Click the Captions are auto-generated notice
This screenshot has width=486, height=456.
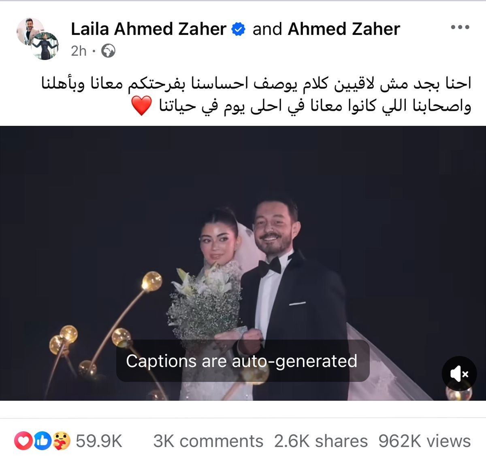point(243,361)
